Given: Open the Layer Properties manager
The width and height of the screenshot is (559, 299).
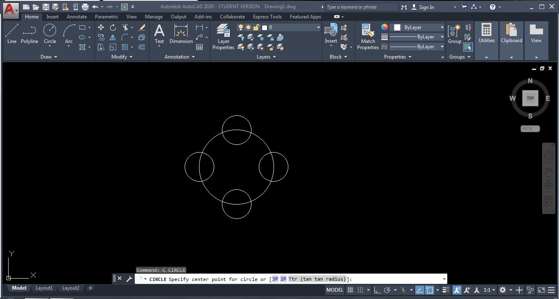Looking at the screenshot, I should click(223, 37).
